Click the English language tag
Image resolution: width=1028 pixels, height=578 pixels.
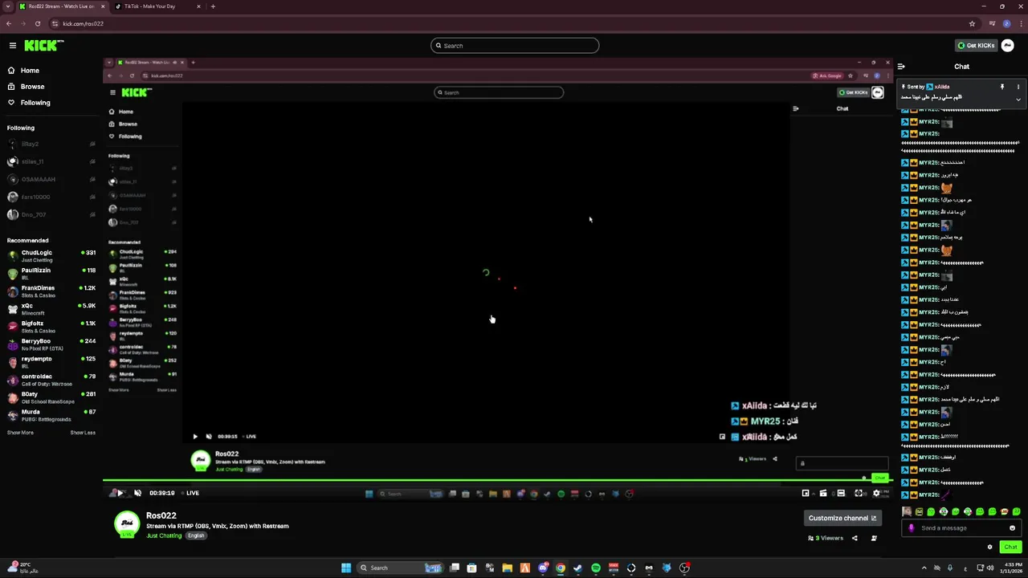coord(196,535)
